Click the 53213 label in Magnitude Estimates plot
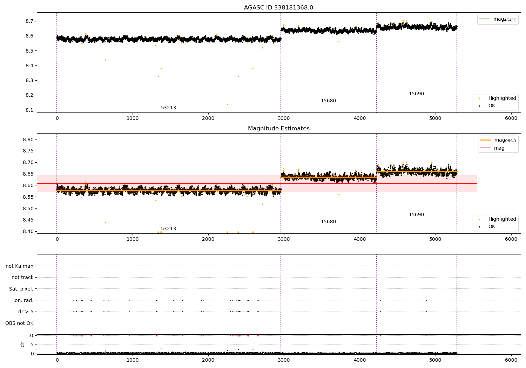This screenshot has height=368, width=526. point(168,229)
